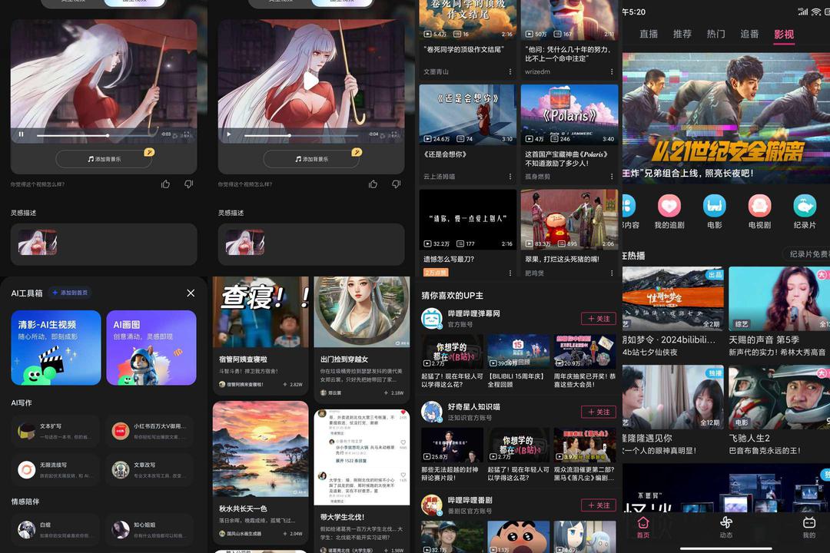Switch to the 直播 tab
The width and height of the screenshot is (830, 553).
click(x=649, y=35)
